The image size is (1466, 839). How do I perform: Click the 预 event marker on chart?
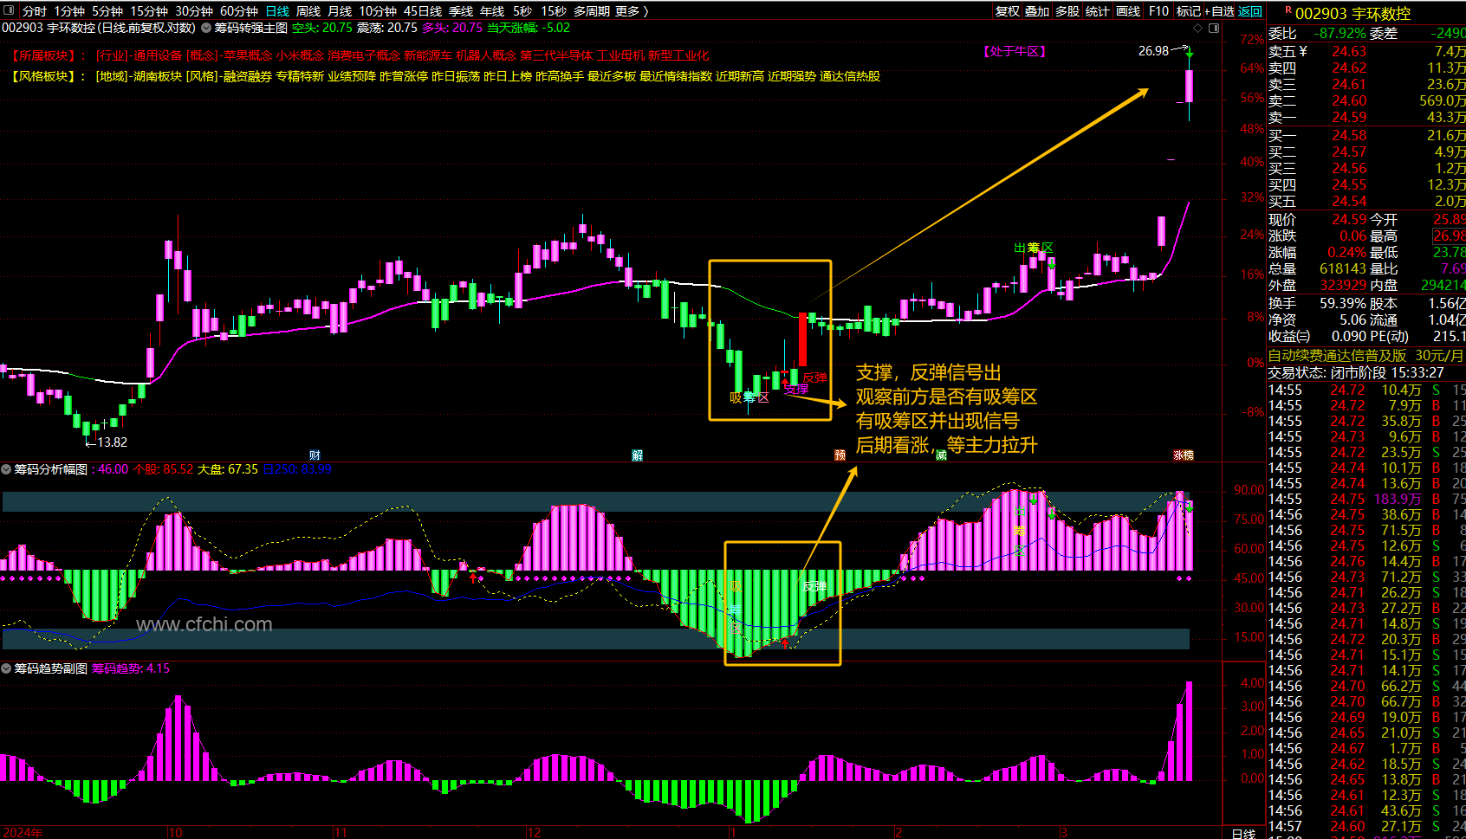(840, 455)
